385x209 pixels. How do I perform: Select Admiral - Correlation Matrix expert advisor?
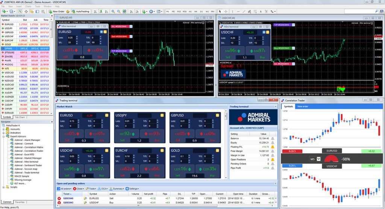[x=29, y=147]
